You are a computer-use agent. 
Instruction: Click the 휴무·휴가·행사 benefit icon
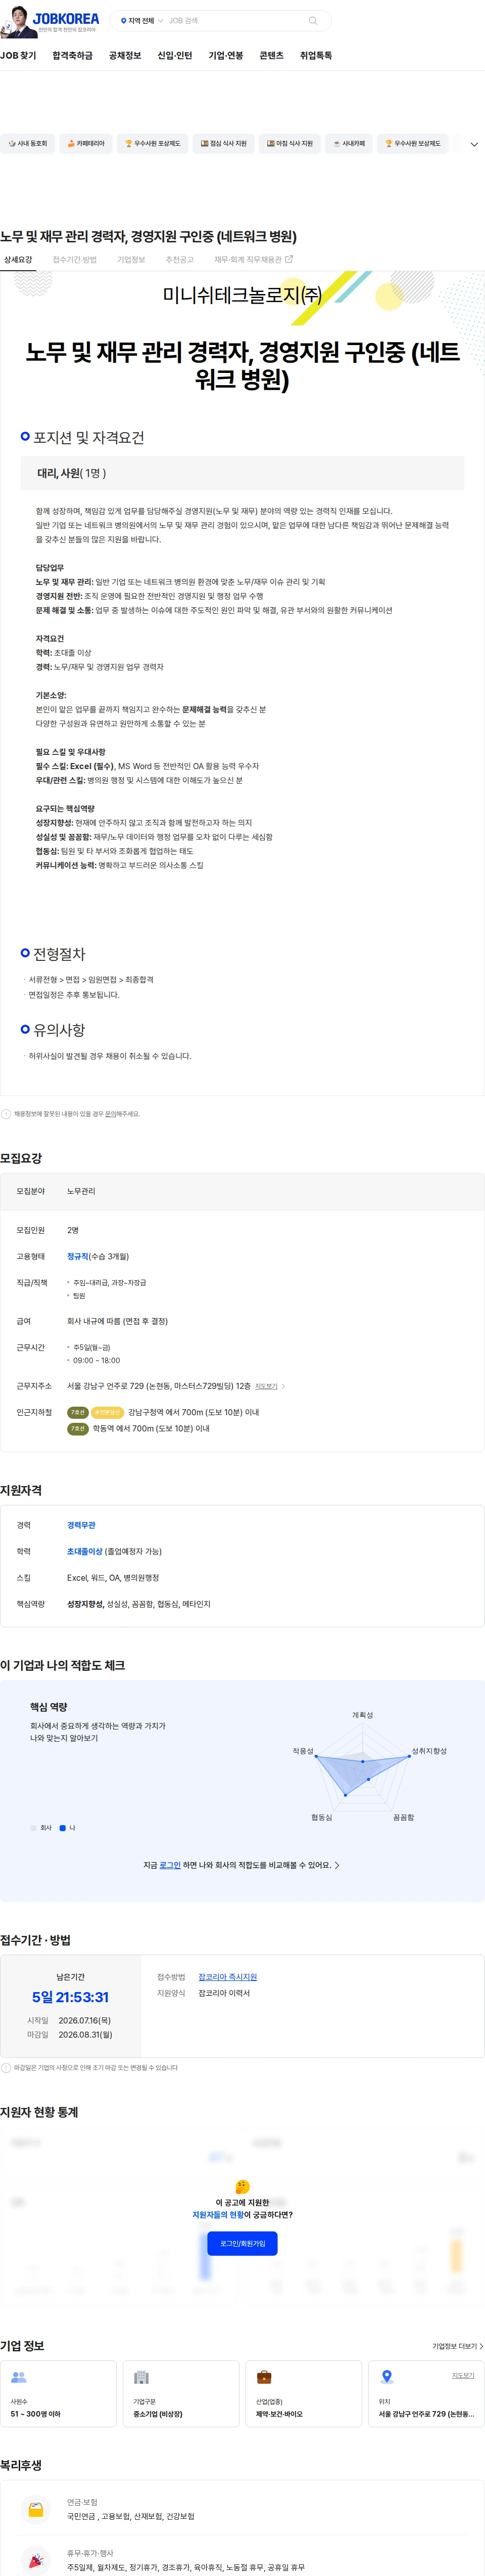36,2560
